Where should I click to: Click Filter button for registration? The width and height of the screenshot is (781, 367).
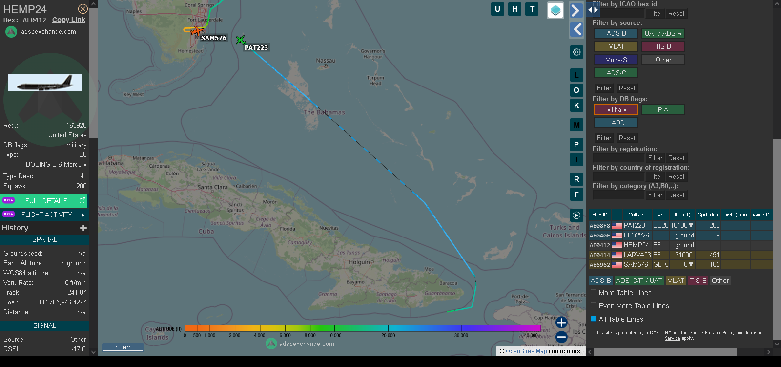coord(655,158)
